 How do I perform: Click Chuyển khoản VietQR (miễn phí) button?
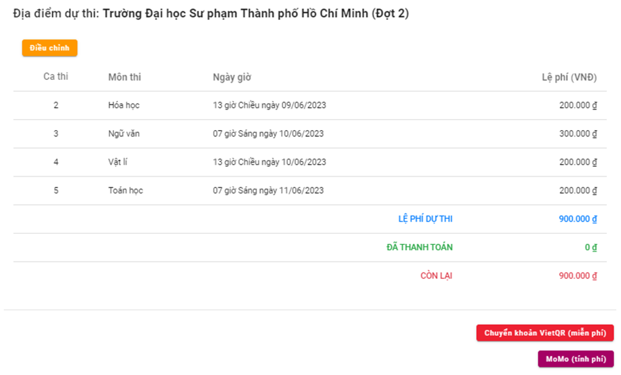[x=545, y=333]
